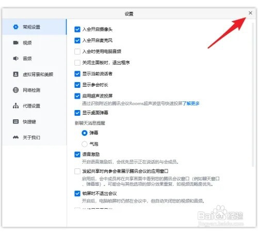Click the 网络检测 globe icon
This screenshot has width=258, height=233.
click(x=15, y=90)
